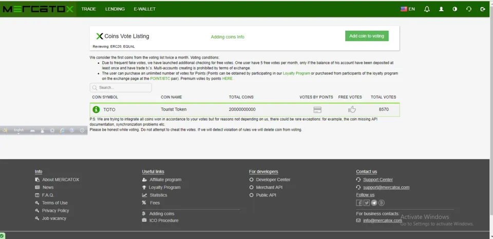Open Terms of Use footer link

55,203
